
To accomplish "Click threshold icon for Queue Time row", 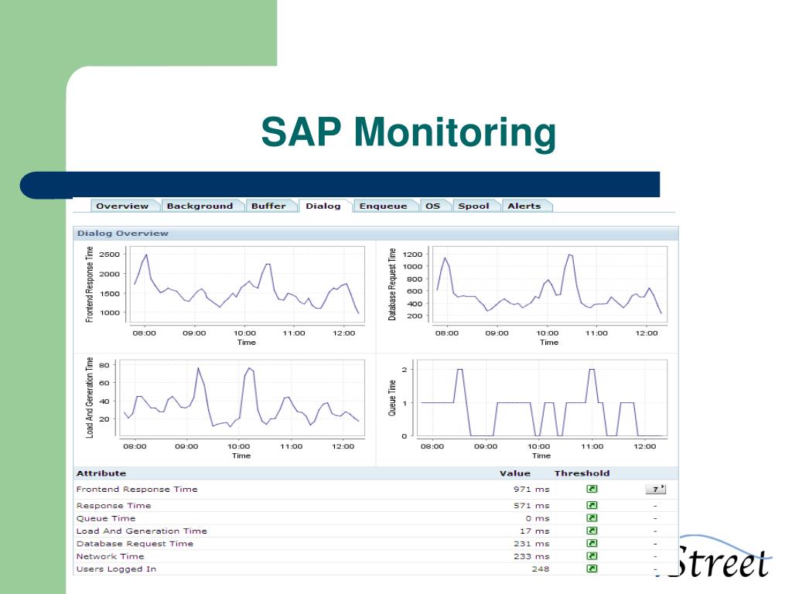I will coord(592,518).
